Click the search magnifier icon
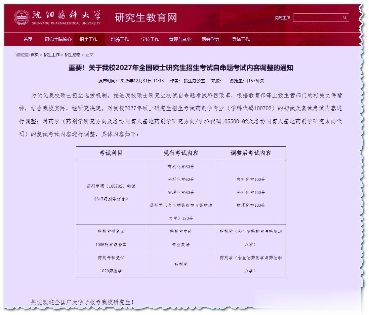The width and height of the screenshot is (369, 315). click(344, 18)
